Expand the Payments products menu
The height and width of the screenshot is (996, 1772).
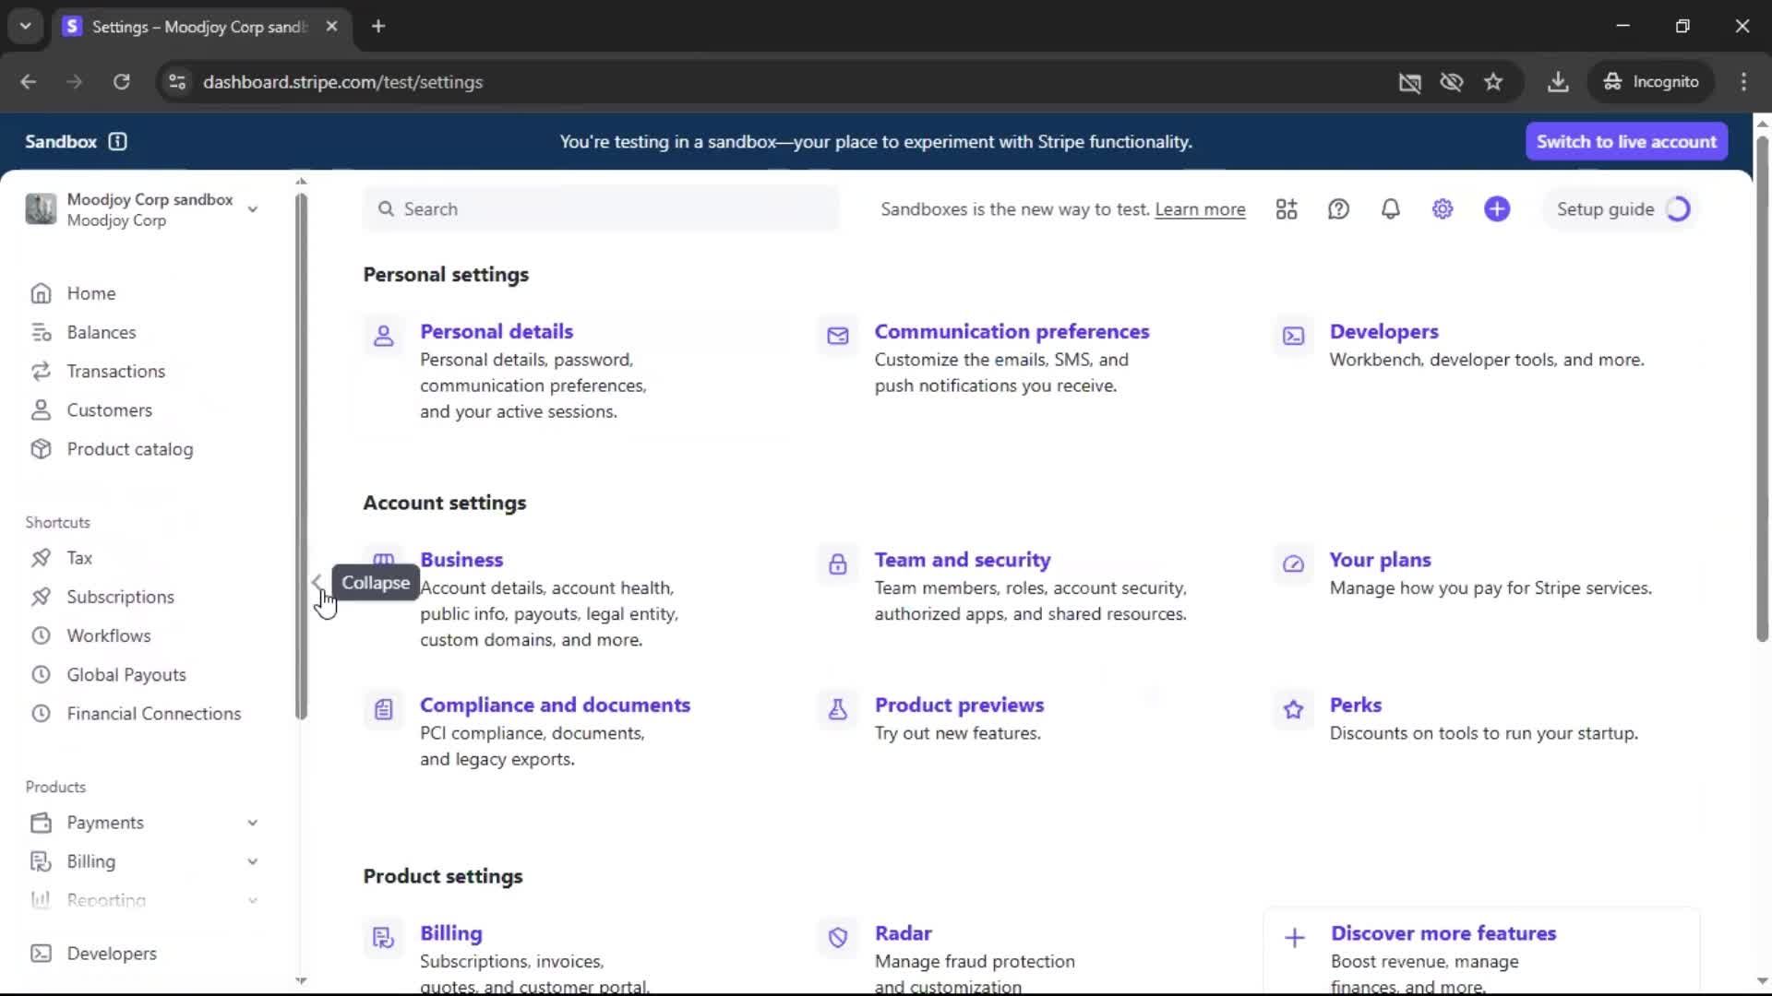point(252,823)
